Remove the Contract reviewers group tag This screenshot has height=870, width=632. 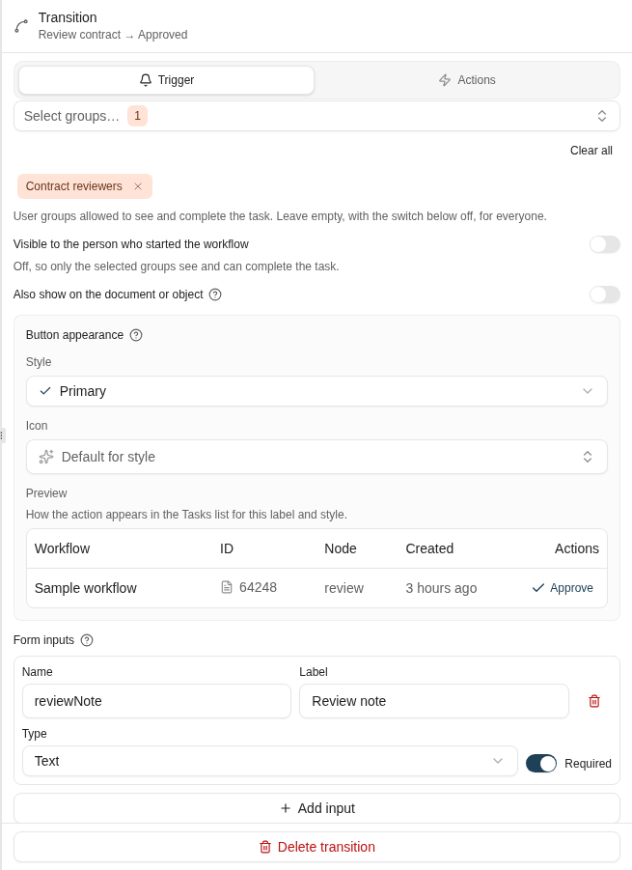pos(138,186)
